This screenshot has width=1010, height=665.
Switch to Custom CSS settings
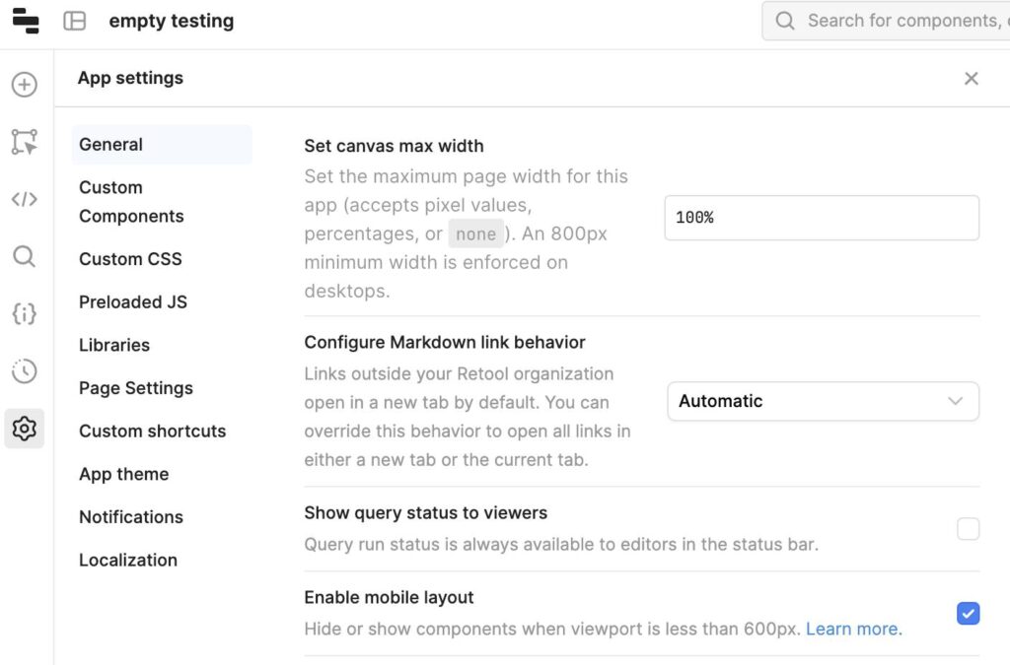[130, 259]
